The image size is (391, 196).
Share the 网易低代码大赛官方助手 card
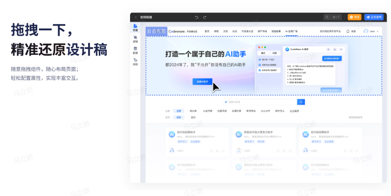[x=290, y=151]
